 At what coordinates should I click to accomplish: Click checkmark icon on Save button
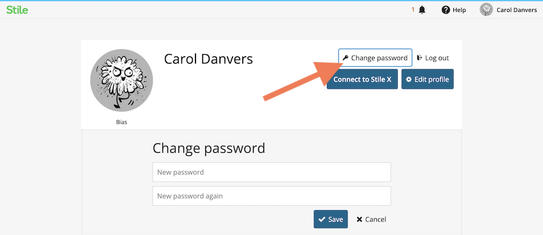(322, 219)
